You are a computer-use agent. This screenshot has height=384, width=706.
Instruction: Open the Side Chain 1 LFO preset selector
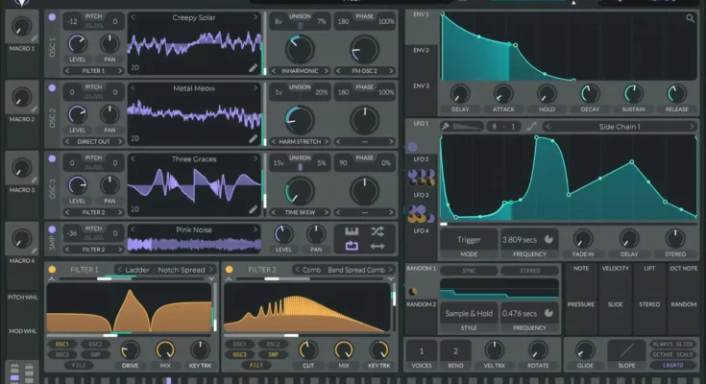coord(620,126)
